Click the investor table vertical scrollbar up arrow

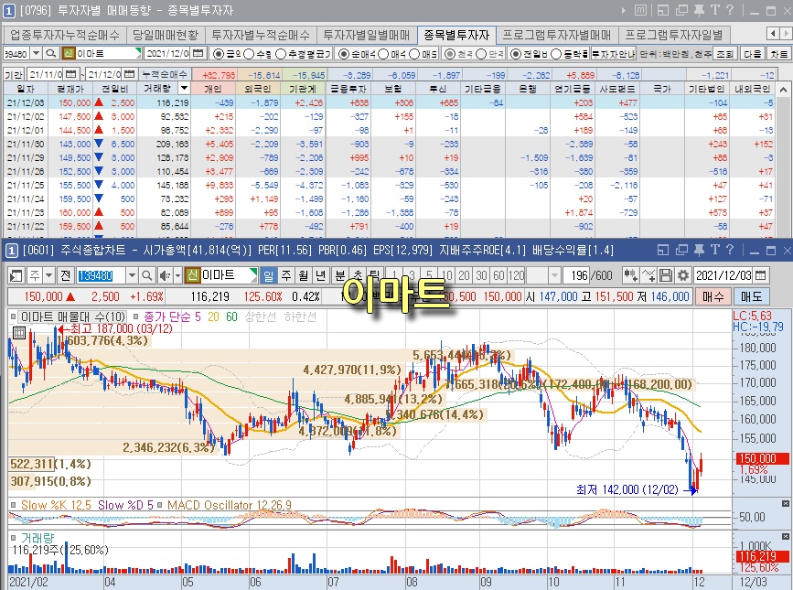coord(785,89)
